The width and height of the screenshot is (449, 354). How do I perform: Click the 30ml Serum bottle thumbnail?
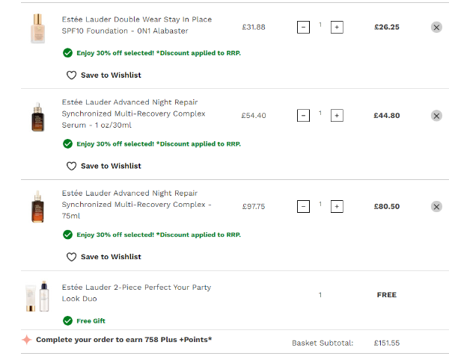pos(38,117)
